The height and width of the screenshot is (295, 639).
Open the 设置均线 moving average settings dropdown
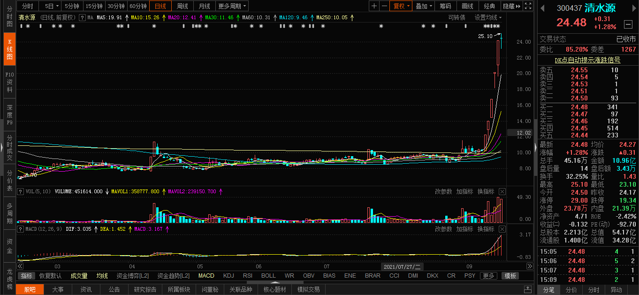pyautogui.click(x=485, y=17)
